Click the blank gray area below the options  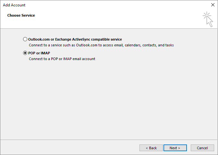tap(109, 99)
